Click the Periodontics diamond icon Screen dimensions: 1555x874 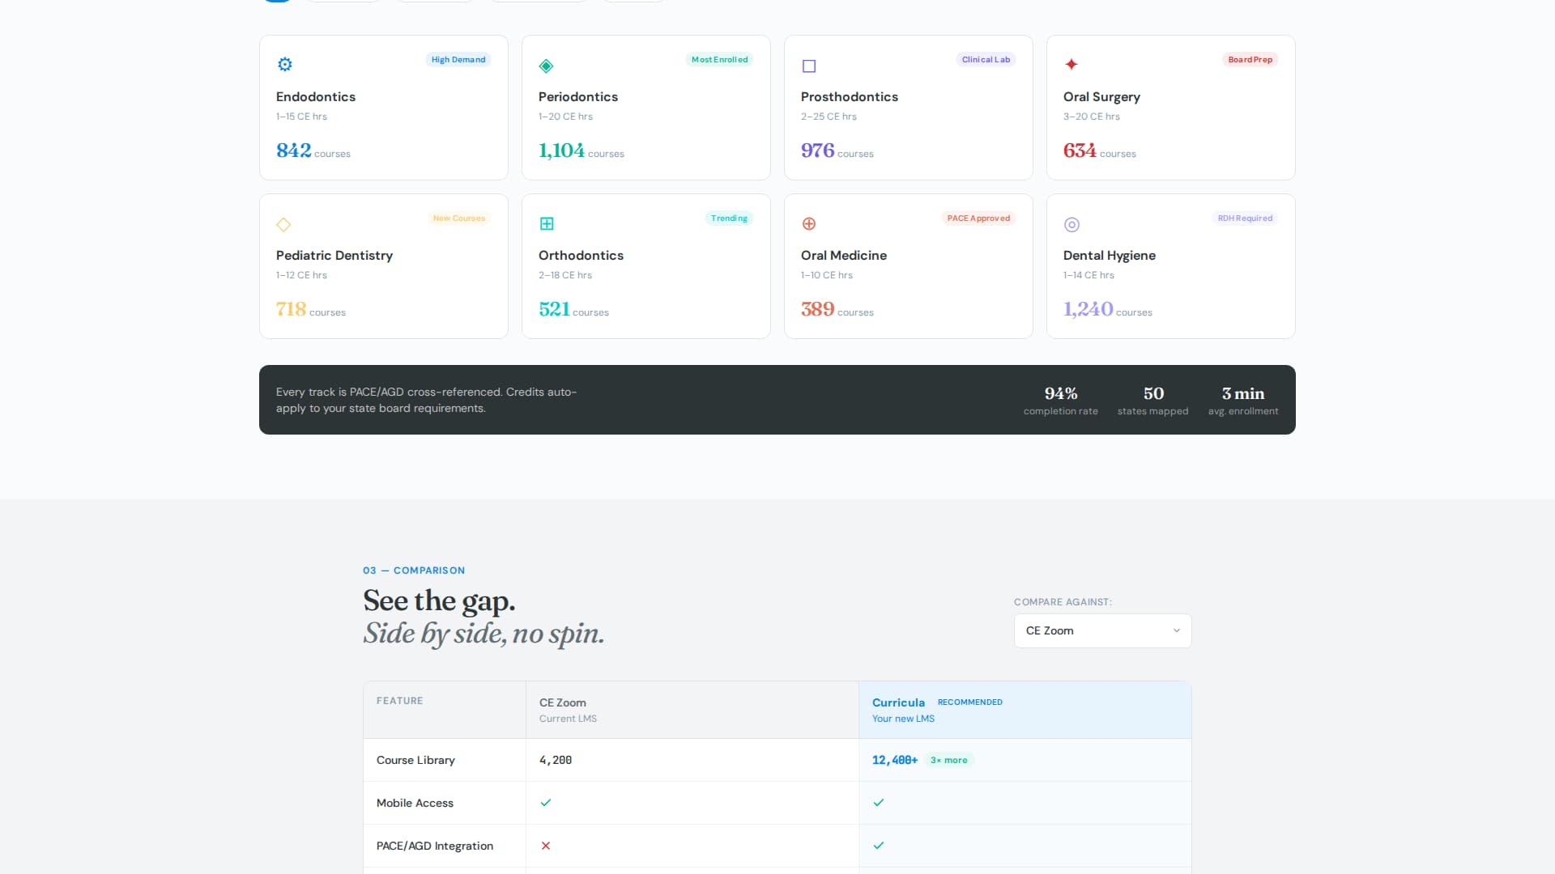[x=547, y=66]
